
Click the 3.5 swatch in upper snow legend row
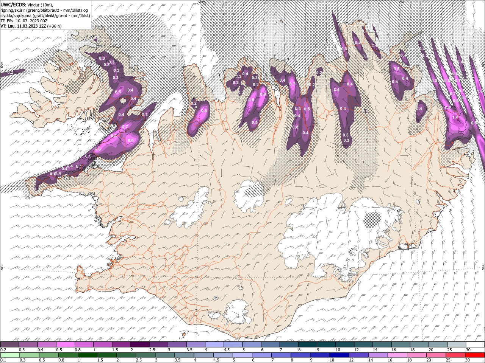point(196,344)
